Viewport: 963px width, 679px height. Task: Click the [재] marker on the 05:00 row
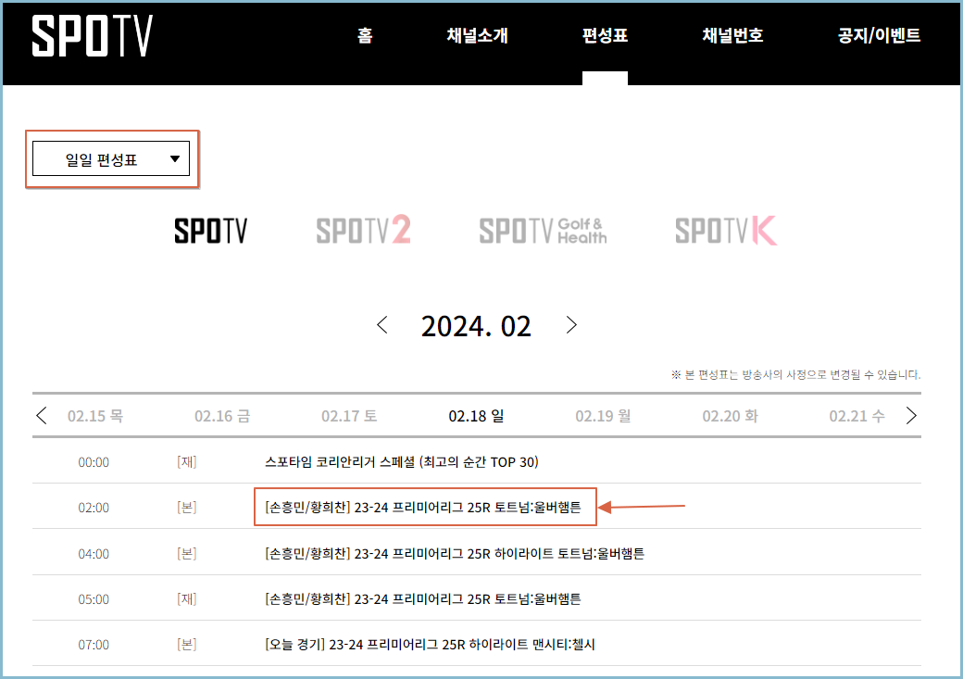(186, 597)
